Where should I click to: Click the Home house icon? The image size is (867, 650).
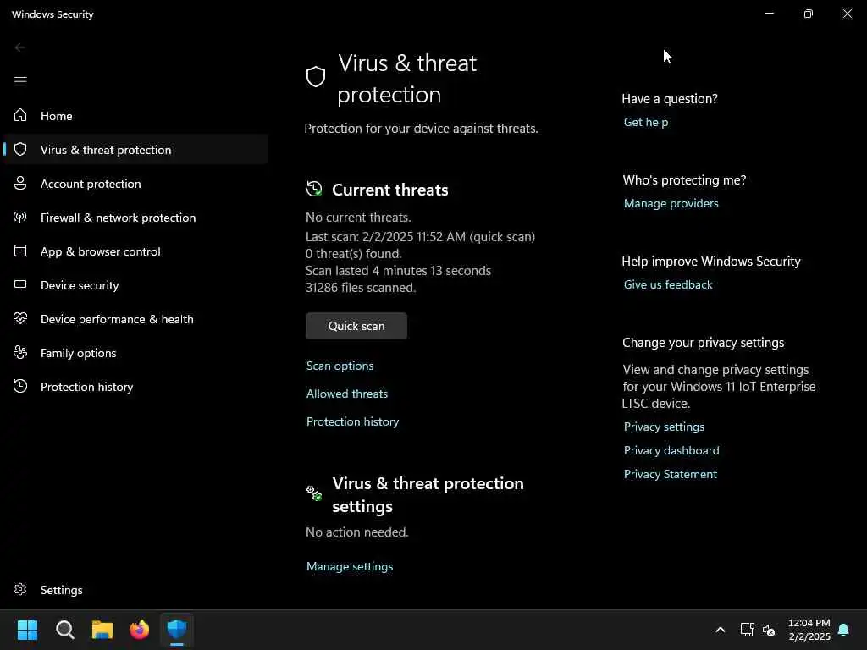click(20, 115)
